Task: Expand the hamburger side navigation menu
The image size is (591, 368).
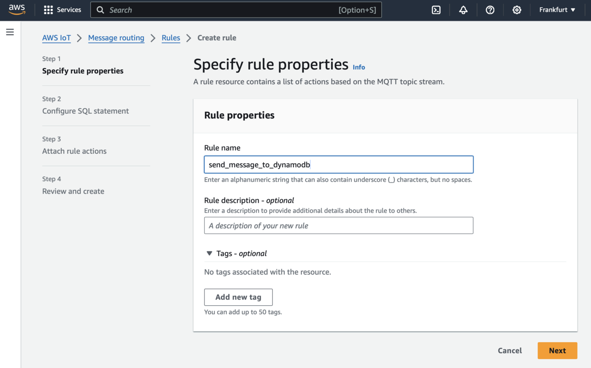Action: 10,32
